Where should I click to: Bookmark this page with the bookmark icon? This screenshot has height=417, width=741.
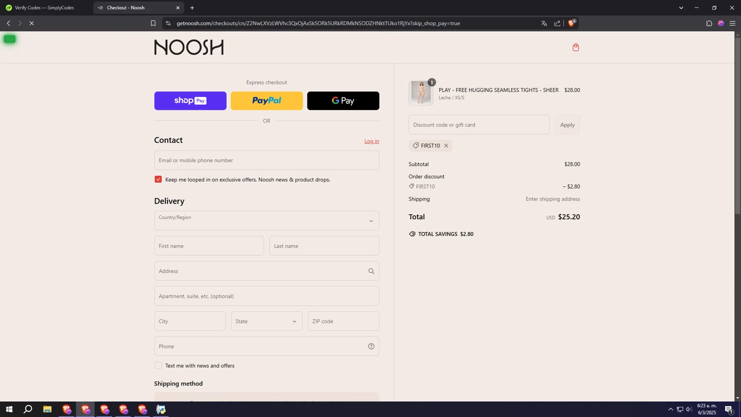pos(153,23)
